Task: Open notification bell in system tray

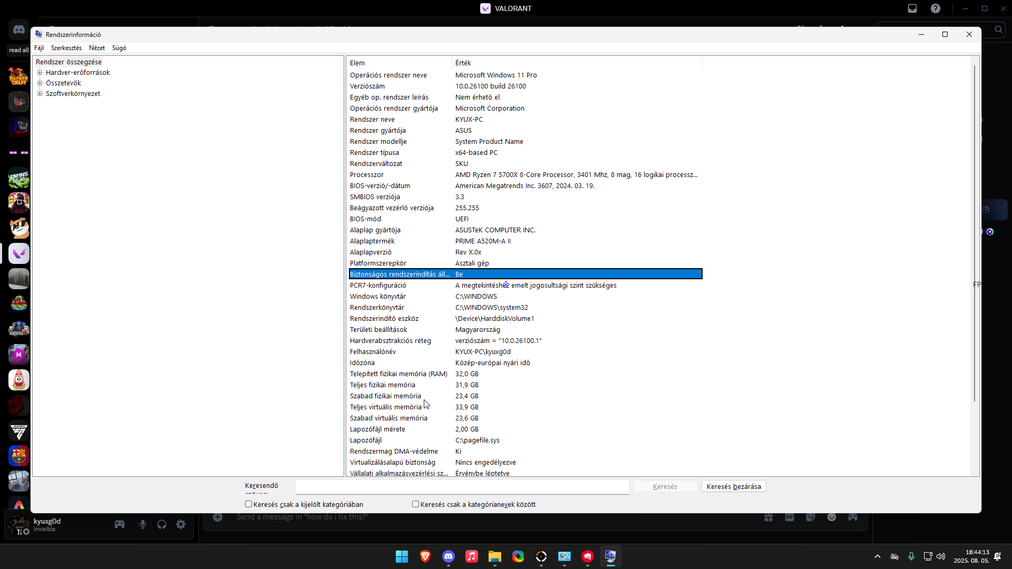Action: pos(998,556)
